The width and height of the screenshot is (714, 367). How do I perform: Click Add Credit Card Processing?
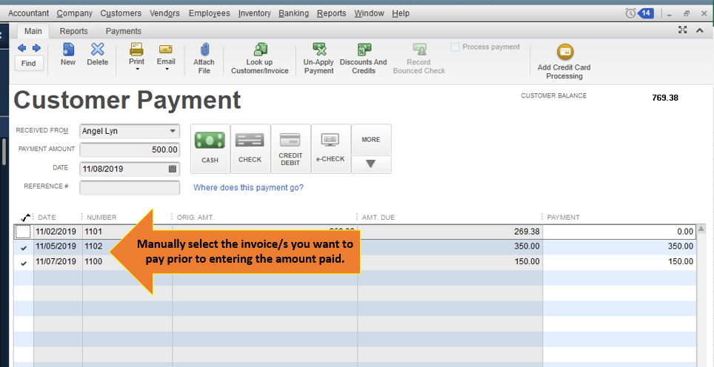tap(564, 62)
